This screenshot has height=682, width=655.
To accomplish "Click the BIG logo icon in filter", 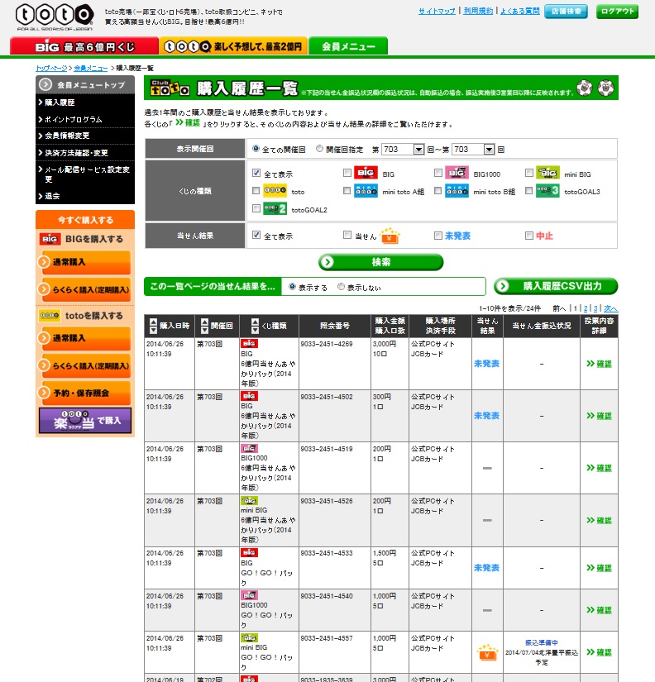I will 366,173.
